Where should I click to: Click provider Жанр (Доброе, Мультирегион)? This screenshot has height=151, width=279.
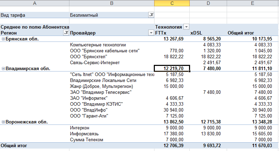pos(101,86)
